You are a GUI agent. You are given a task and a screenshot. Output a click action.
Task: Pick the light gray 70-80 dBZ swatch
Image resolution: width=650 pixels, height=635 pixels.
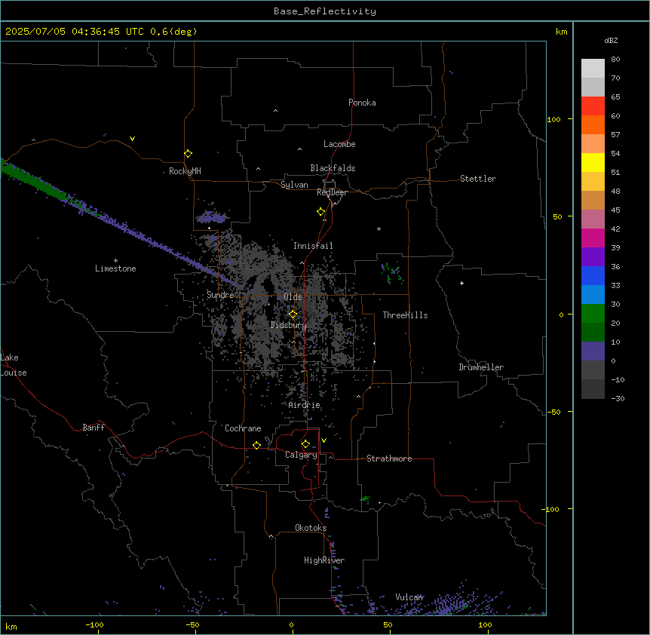[593, 69]
